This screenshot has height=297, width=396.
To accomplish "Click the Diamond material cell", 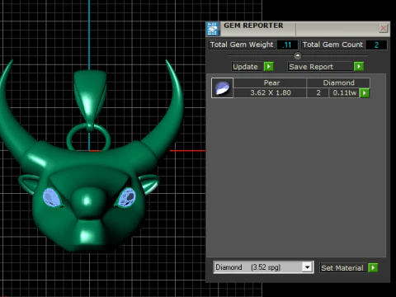I will click(338, 82).
